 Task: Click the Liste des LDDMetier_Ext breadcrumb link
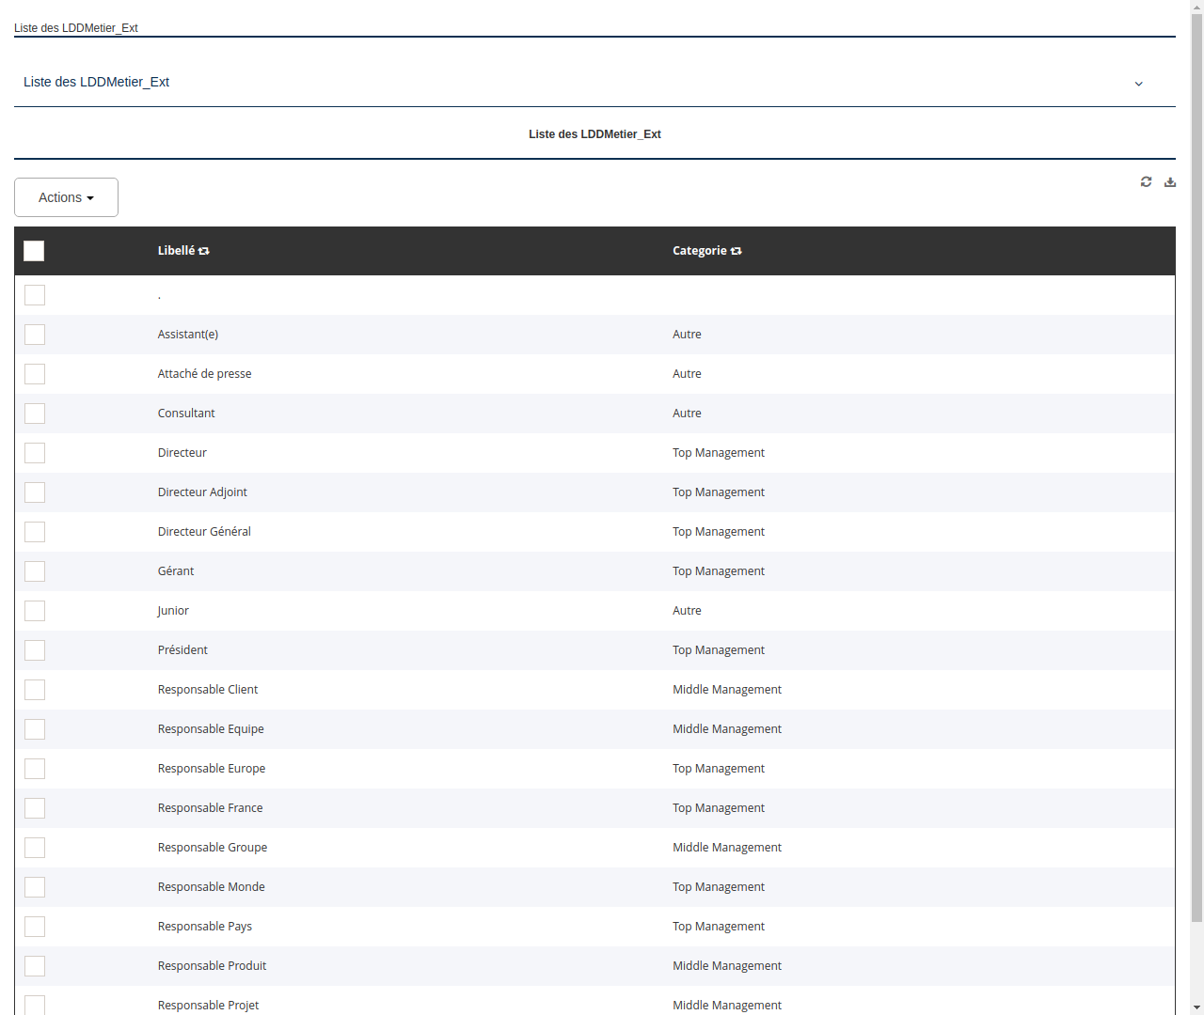76,28
